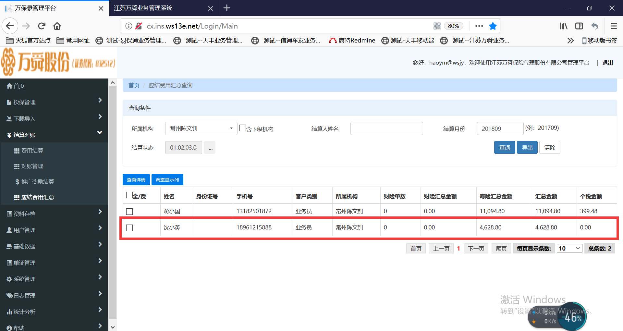Expand the 投保管理 sidebar menu
This screenshot has height=331, width=623.
pos(54,102)
